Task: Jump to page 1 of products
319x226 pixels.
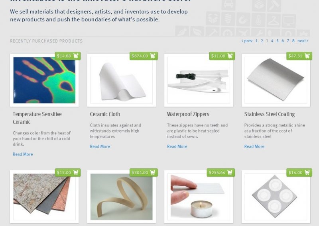Action: (256, 41)
